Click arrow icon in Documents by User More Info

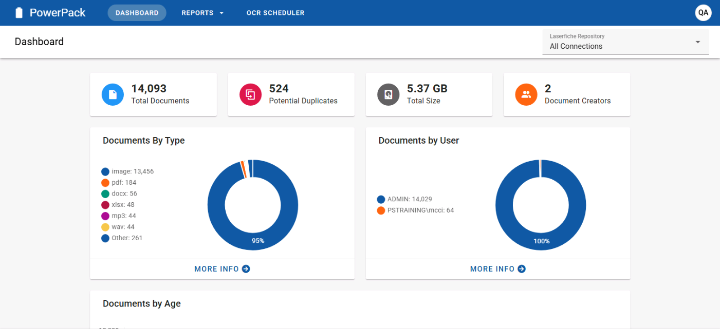point(522,269)
